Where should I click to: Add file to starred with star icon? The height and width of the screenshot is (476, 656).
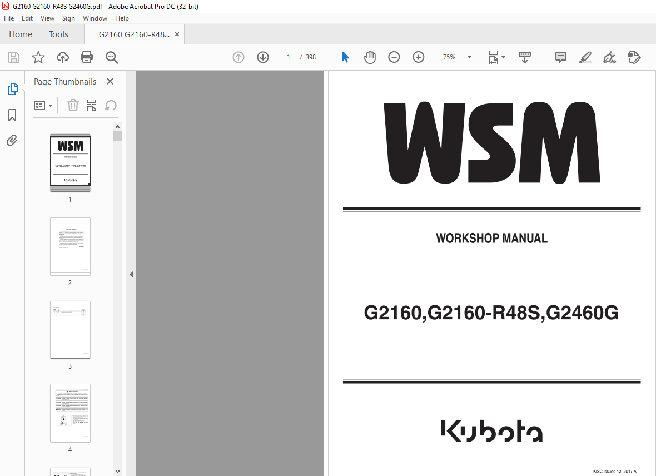(38, 57)
